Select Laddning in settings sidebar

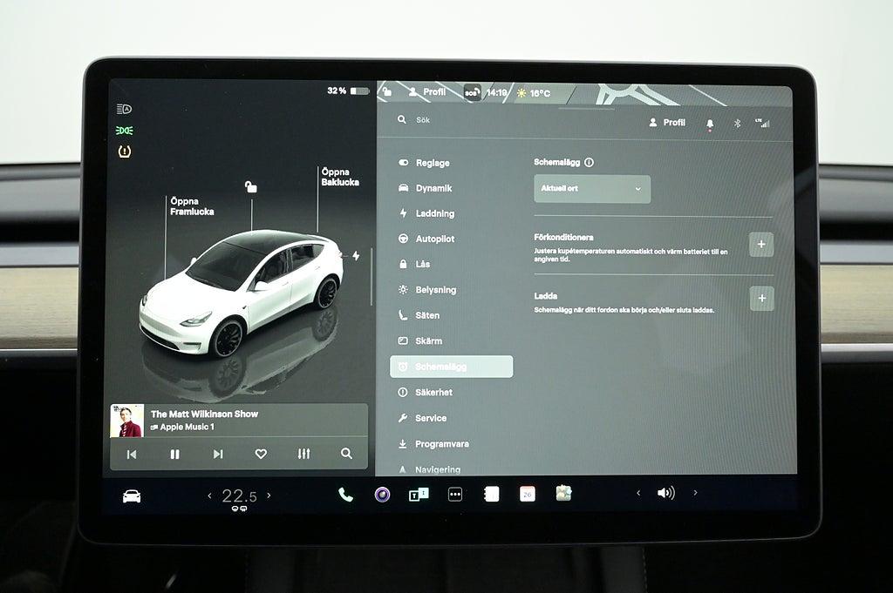pyautogui.click(x=434, y=213)
